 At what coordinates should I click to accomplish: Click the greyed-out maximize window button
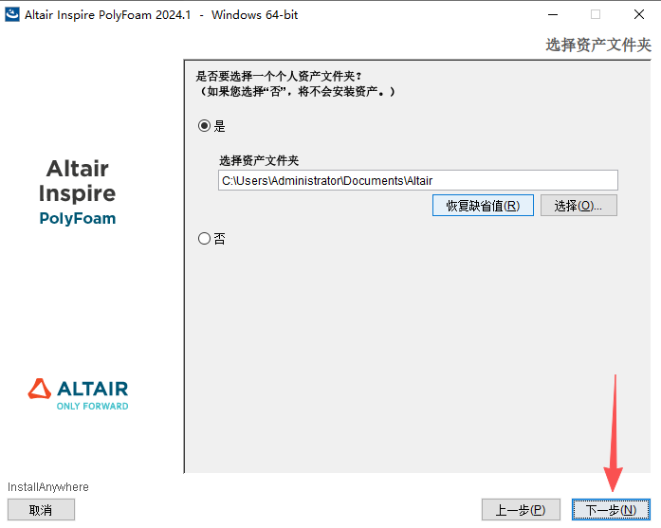596,14
